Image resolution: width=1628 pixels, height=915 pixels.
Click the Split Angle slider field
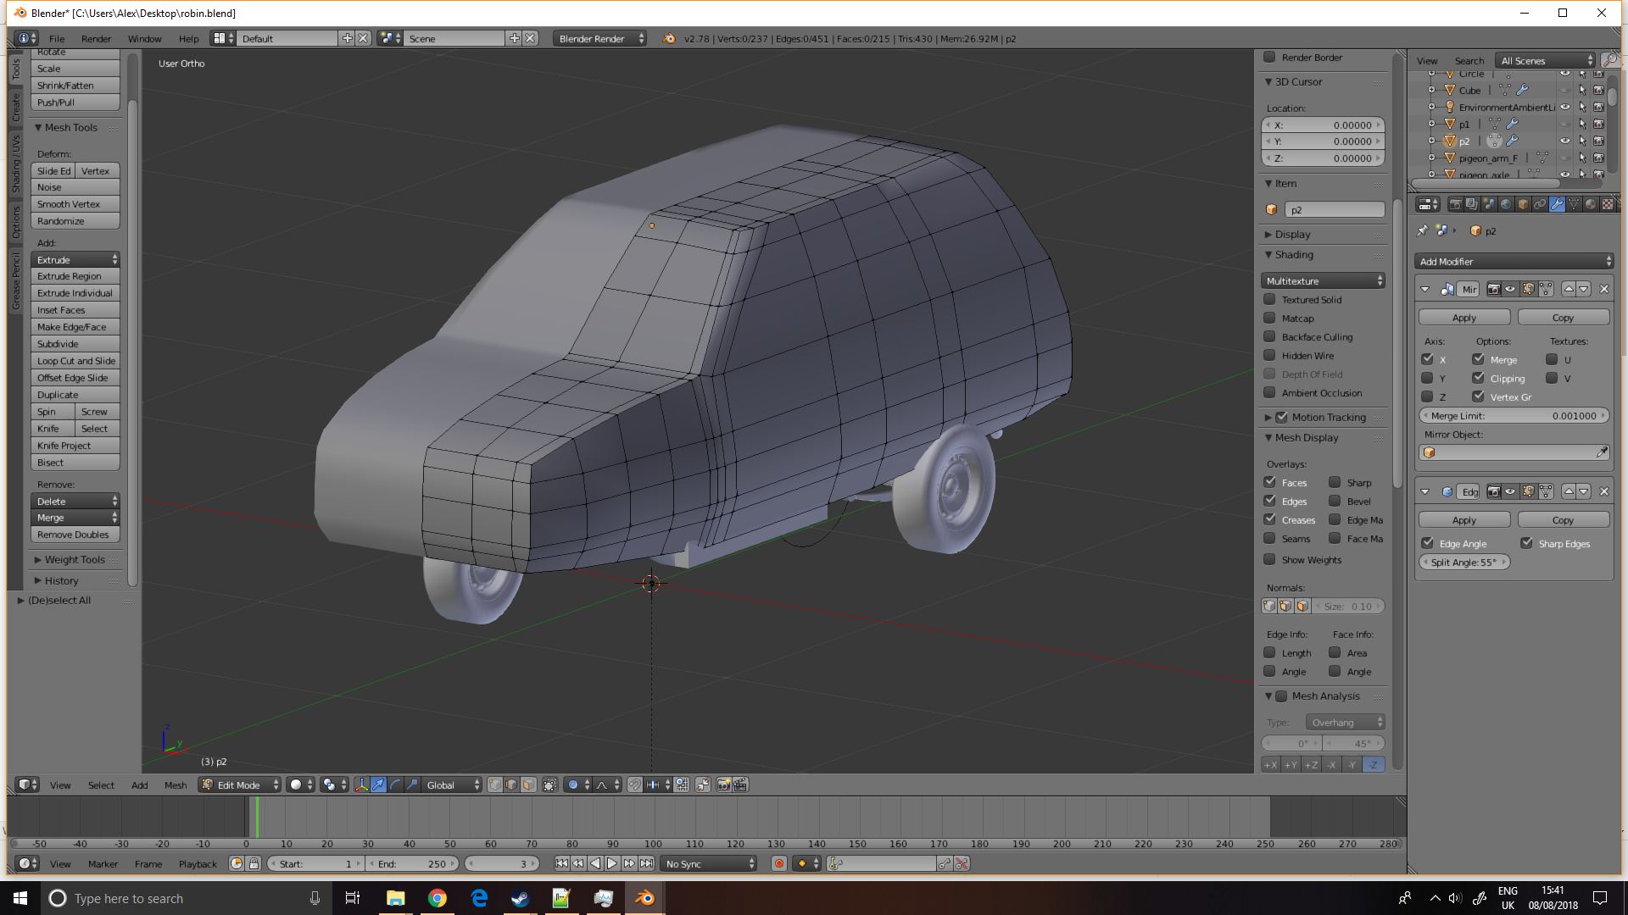pos(1464,562)
